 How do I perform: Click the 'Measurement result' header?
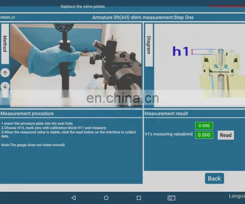166,113
